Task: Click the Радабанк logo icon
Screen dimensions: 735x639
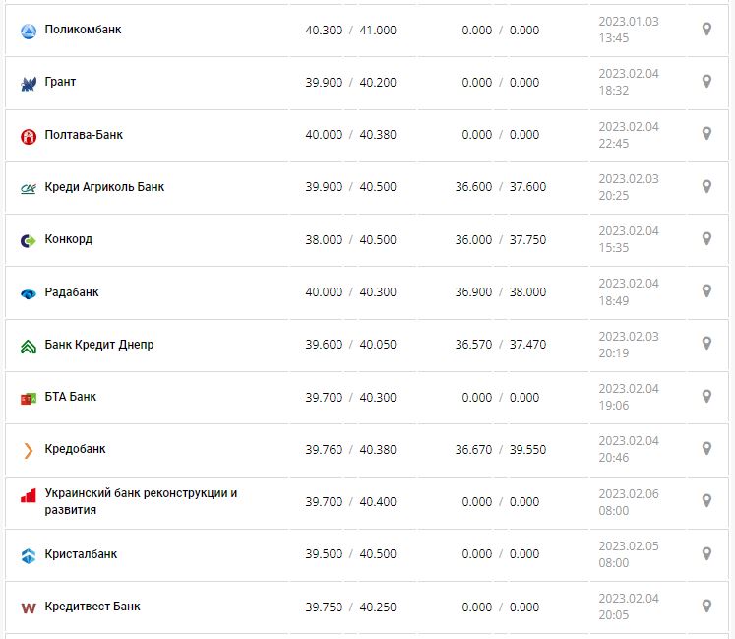Action: click(28, 293)
